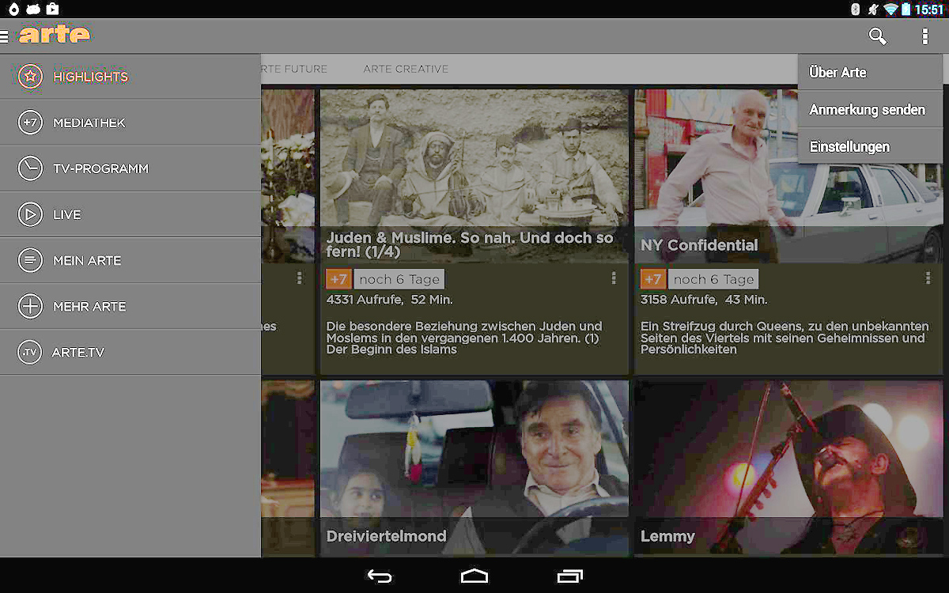Click the arte logo in the header
This screenshot has height=593, width=949.
tap(54, 36)
